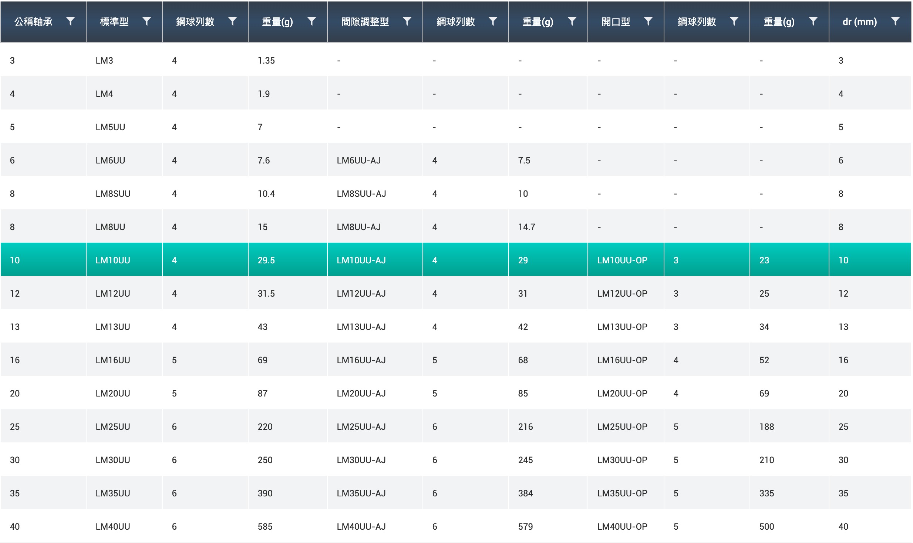913x543 pixels.
Task: Click the LM25UU-AJ cell
Action: tap(361, 426)
